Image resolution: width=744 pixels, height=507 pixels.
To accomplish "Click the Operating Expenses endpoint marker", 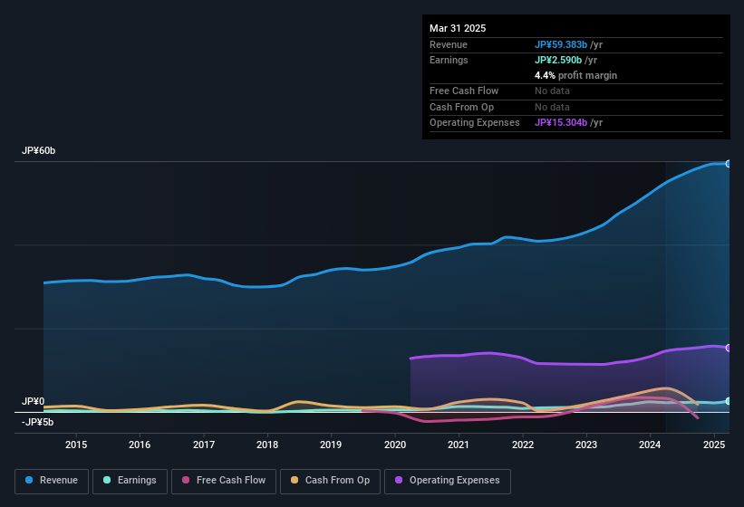I will point(729,348).
